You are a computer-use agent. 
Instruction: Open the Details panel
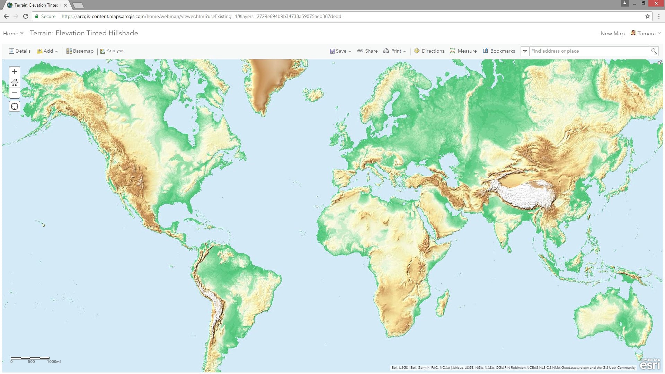point(19,51)
